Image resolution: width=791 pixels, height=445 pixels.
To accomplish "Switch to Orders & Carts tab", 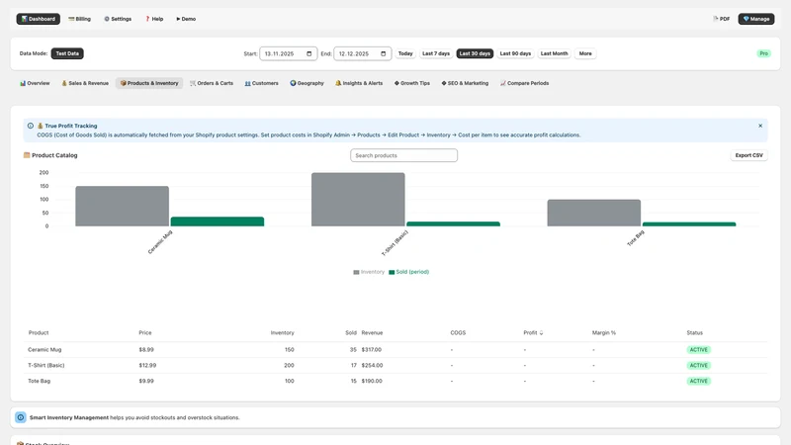I will (212, 83).
